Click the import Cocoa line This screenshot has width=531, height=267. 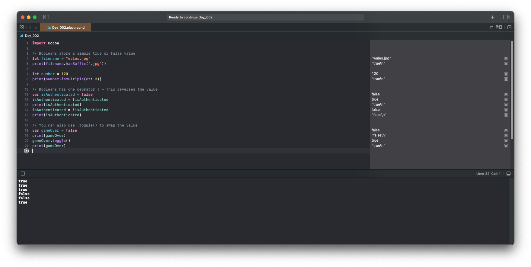[x=46, y=43]
